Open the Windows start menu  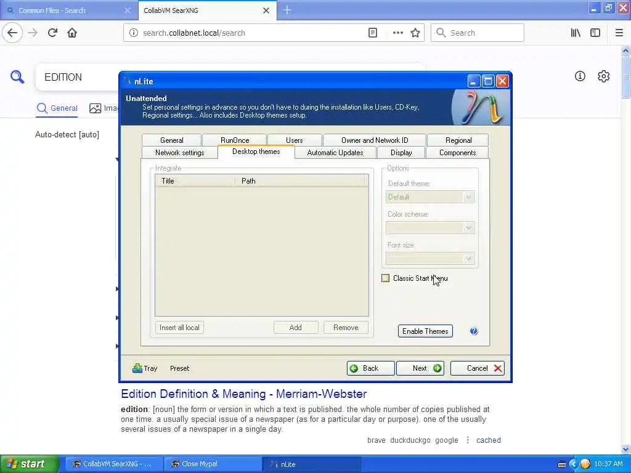click(29, 464)
